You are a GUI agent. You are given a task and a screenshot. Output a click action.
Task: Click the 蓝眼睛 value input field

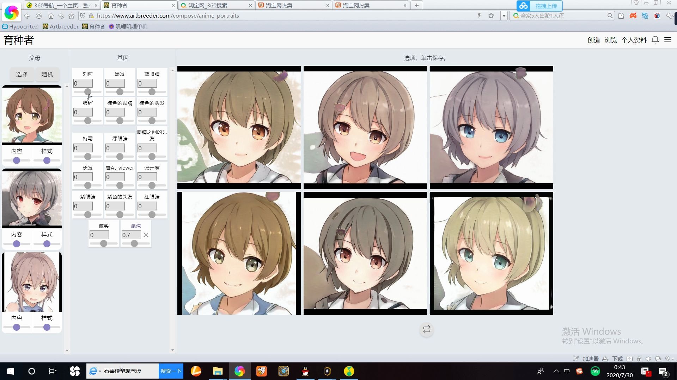pos(147,83)
